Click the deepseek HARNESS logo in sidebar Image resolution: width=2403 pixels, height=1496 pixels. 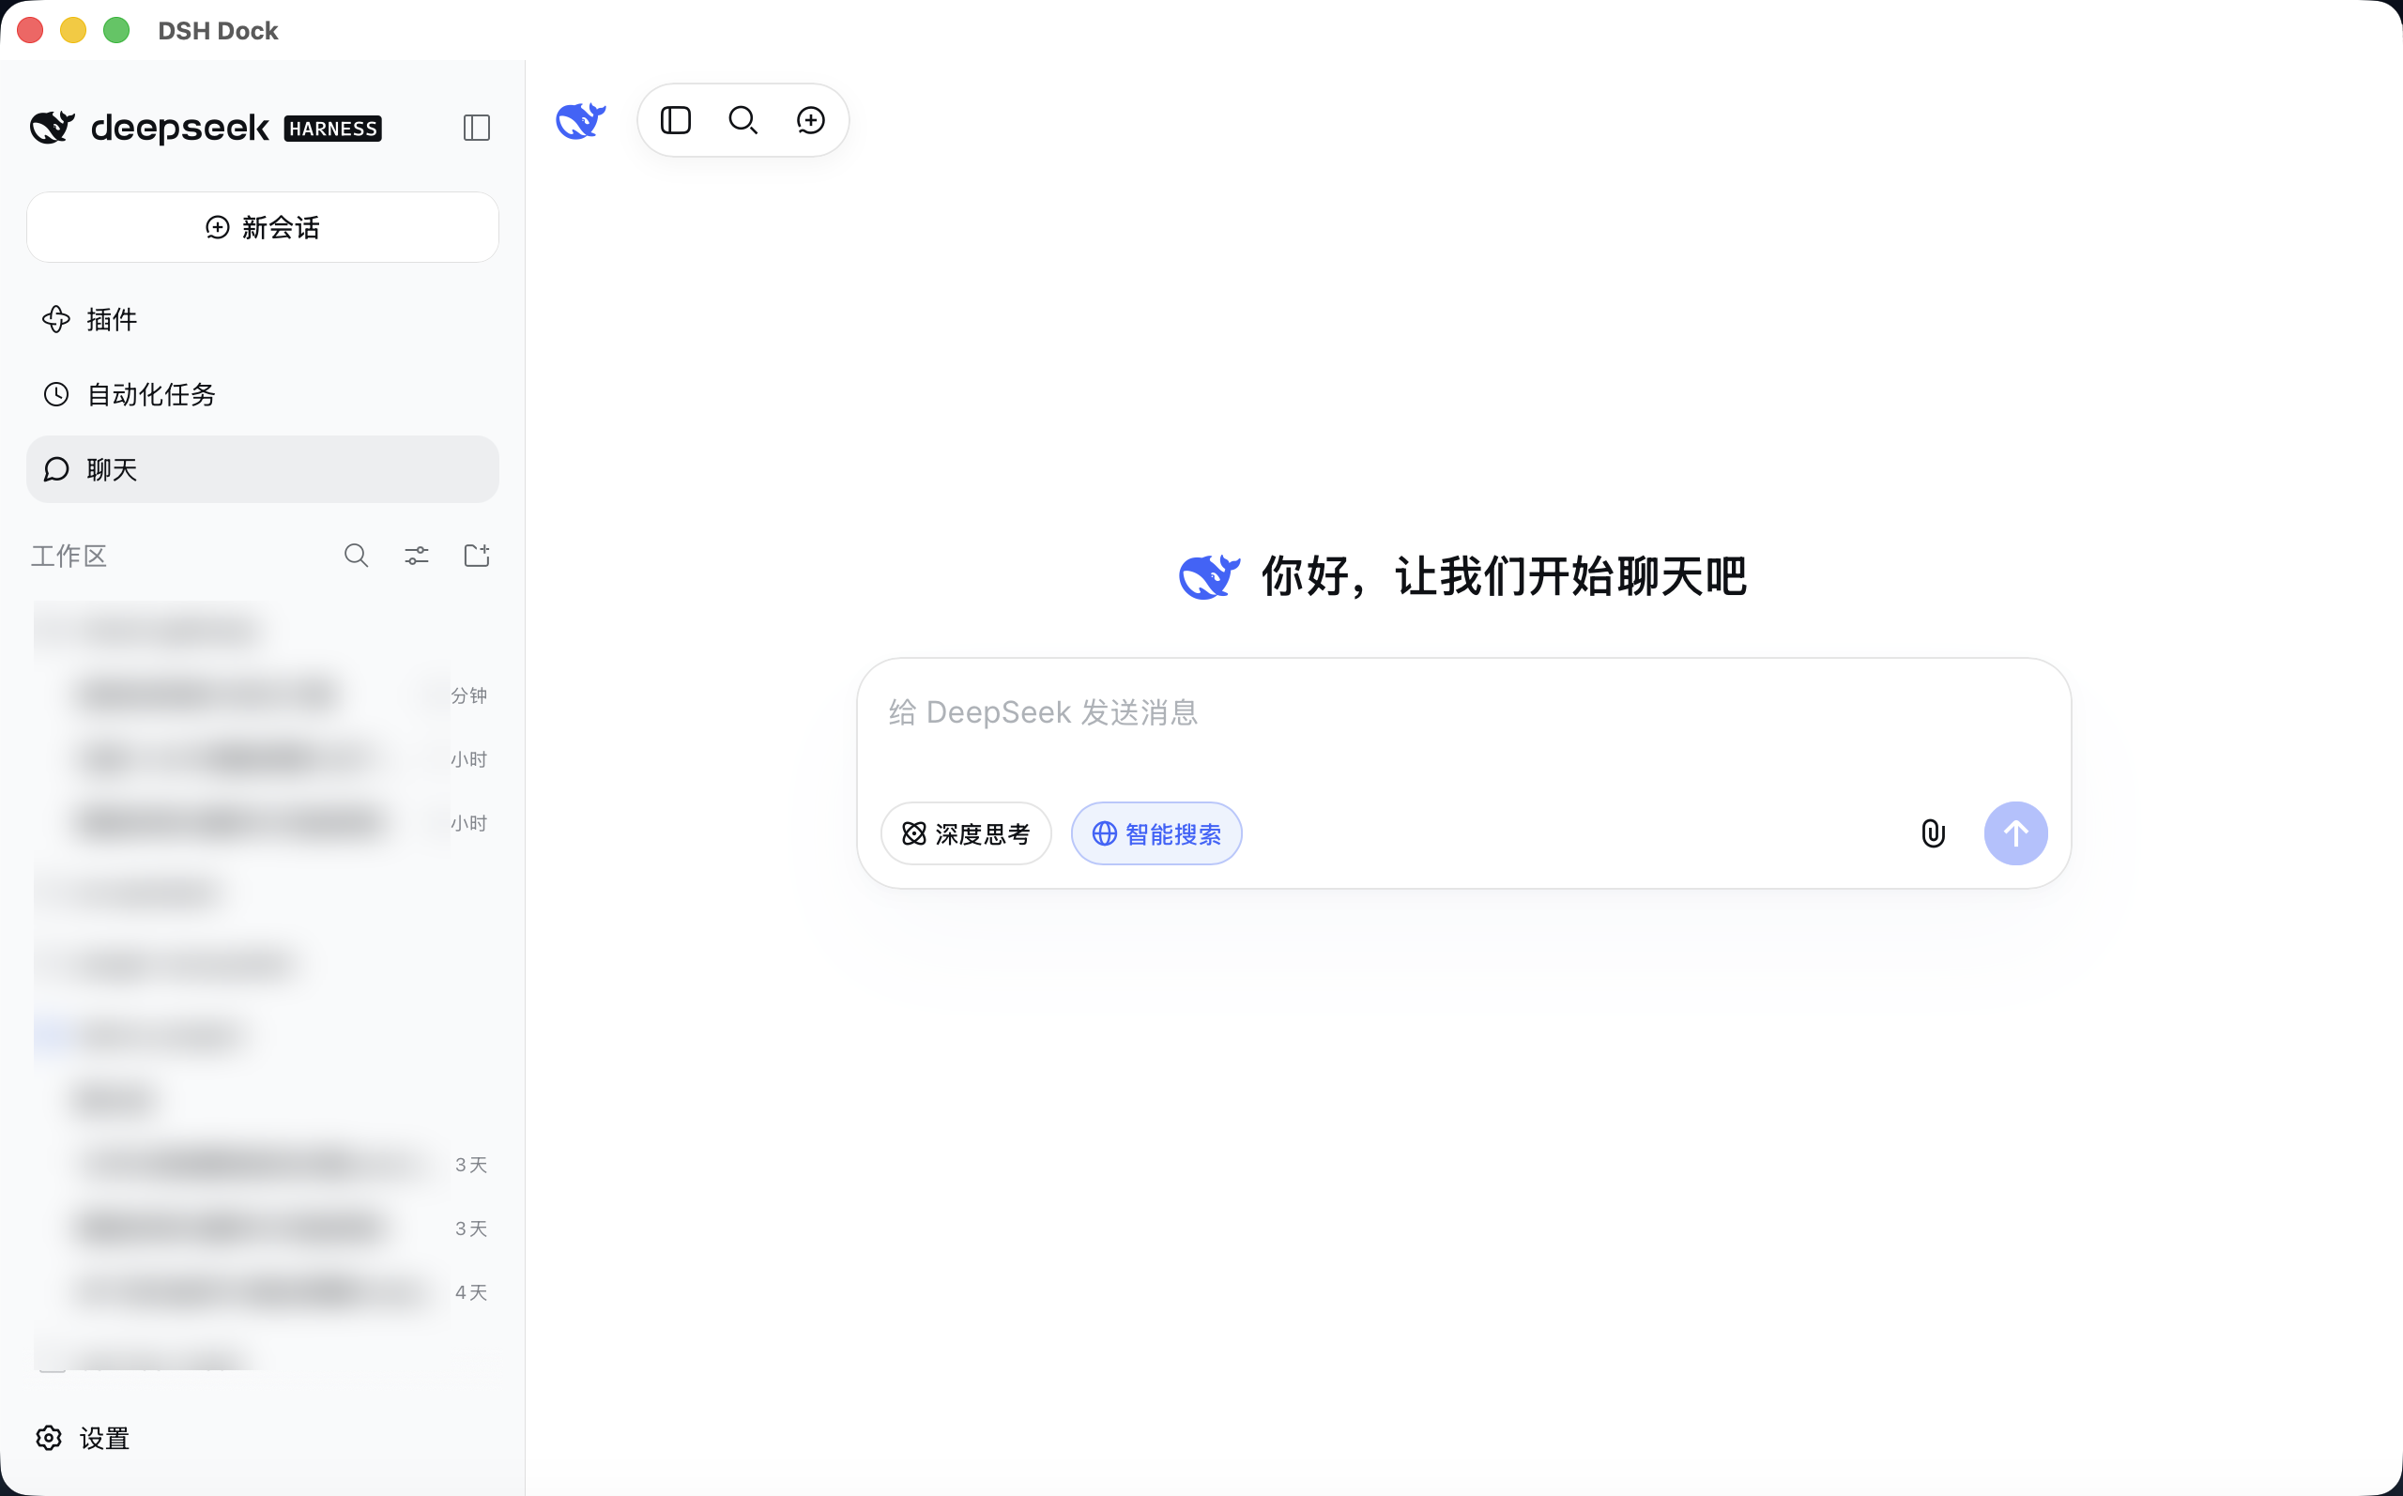pos(206,128)
